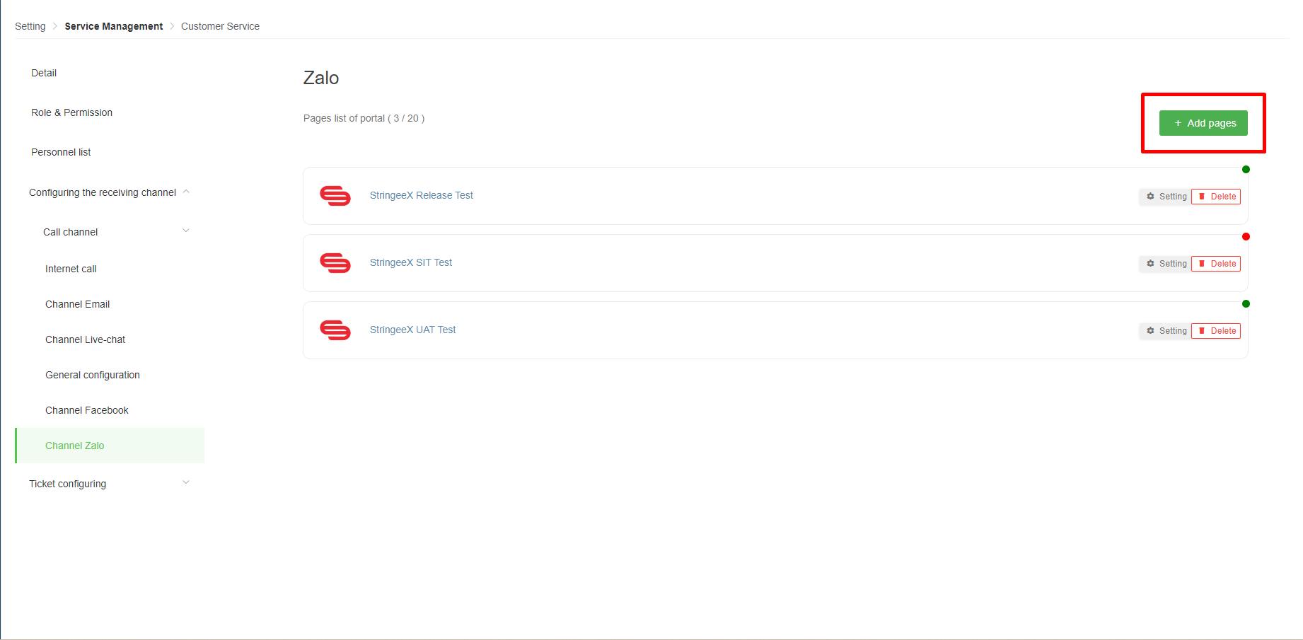Collapse Configuring the receiving channel section
Viewport: 1303px width, 640px height.
coord(186,192)
